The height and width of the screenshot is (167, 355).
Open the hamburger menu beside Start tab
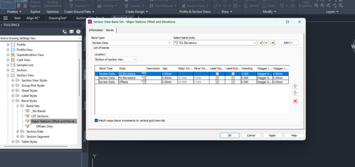[5, 18]
